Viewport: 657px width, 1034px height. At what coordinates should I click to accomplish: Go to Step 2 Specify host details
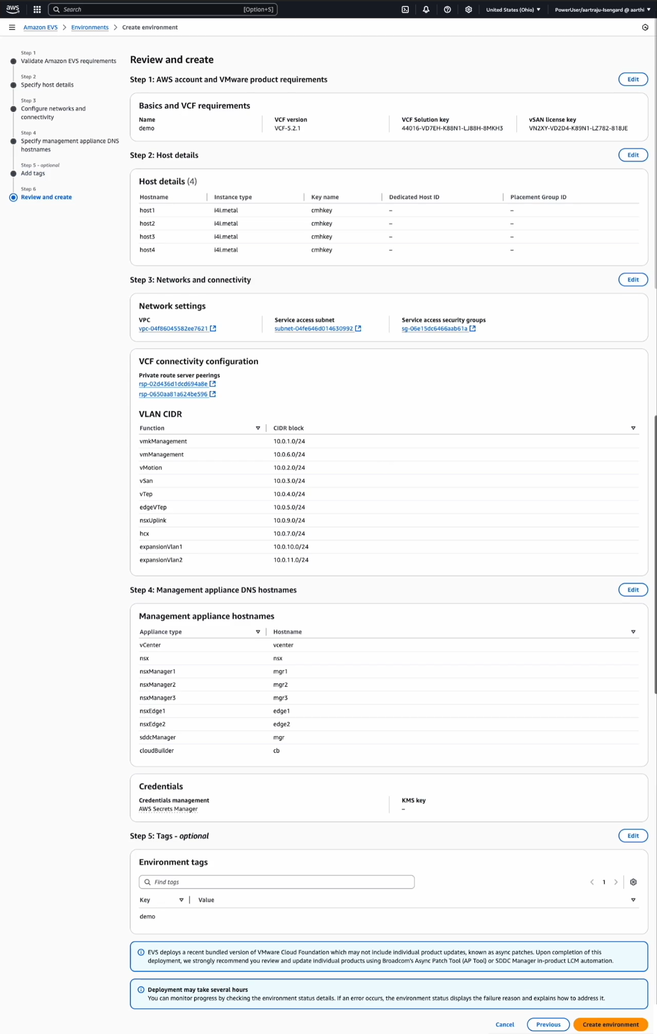point(47,85)
